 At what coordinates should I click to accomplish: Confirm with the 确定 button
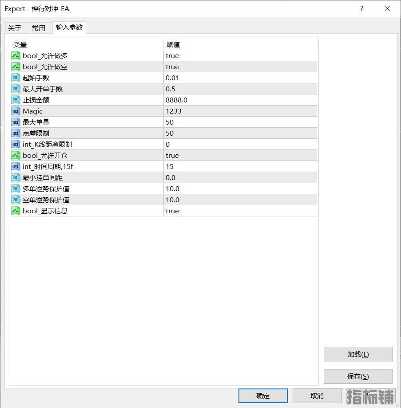(263, 396)
